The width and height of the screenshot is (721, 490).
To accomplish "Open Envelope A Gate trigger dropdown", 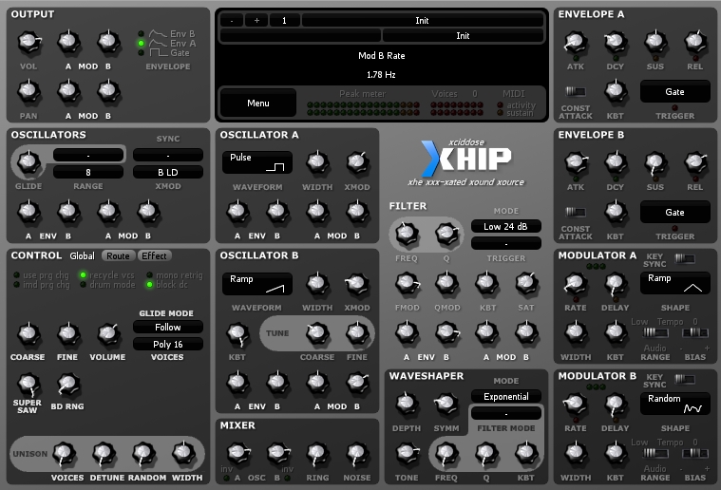I will point(675,91).
